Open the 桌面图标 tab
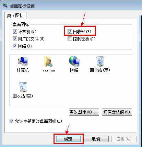The image size is (142, 147). 15,15
